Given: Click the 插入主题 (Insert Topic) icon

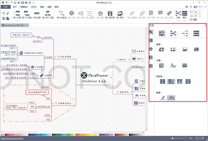Looking at the screenshot, I should 17,13.
